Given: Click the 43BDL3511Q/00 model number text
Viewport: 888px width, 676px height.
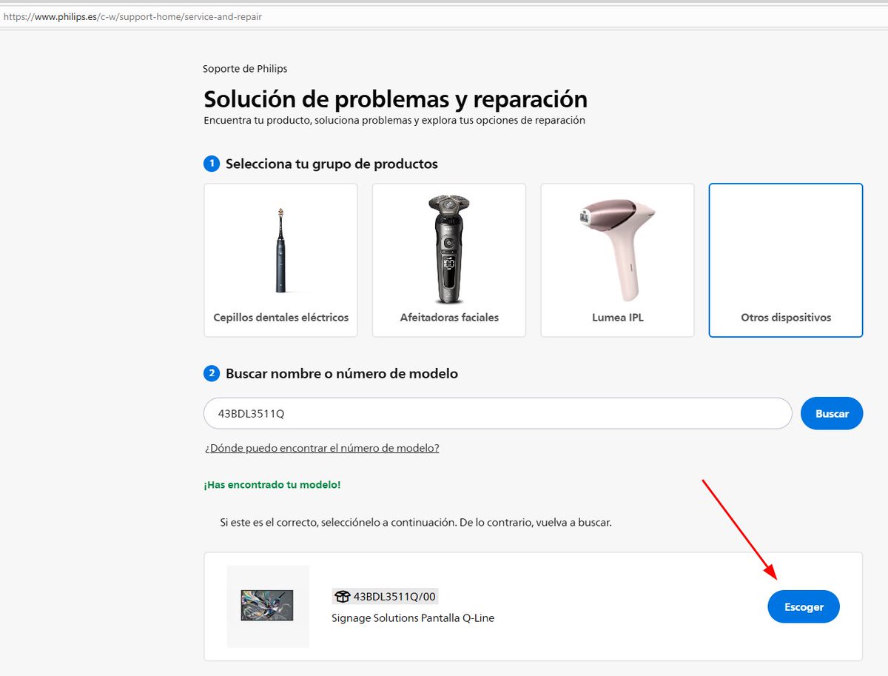Looking at the screenshot, I should click(395, 597).
